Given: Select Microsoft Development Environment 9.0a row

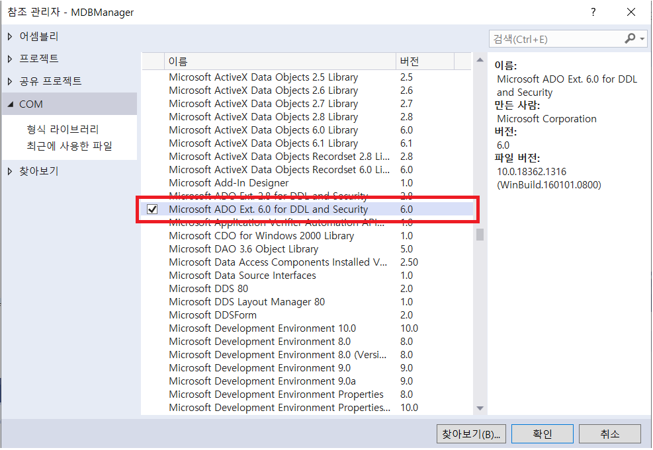Looking at the screenshot, I should click(x=306, y=381).
